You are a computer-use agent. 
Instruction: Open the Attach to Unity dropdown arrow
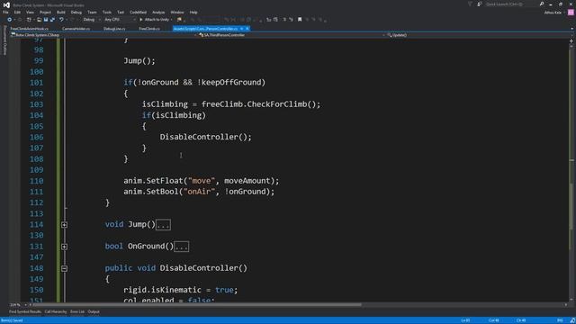point(172,20)
